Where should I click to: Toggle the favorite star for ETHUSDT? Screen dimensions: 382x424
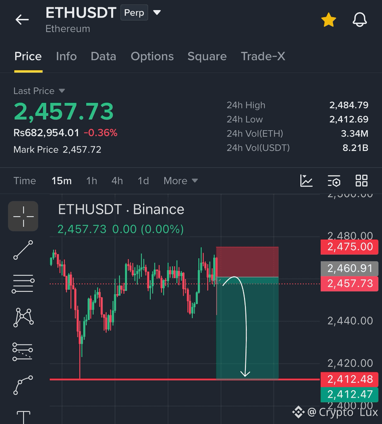pyautogui.click(x=328, y=20)
